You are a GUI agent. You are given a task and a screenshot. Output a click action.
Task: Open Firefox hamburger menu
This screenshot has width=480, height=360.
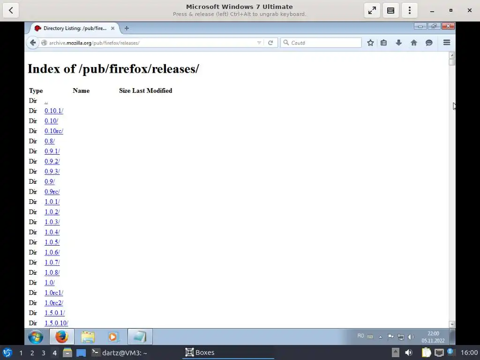click(447, 43)
